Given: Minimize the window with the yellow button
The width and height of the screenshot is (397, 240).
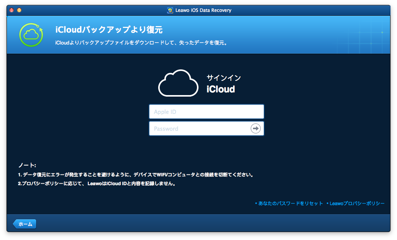Looking at the screenshot, I should coord(19,10).
